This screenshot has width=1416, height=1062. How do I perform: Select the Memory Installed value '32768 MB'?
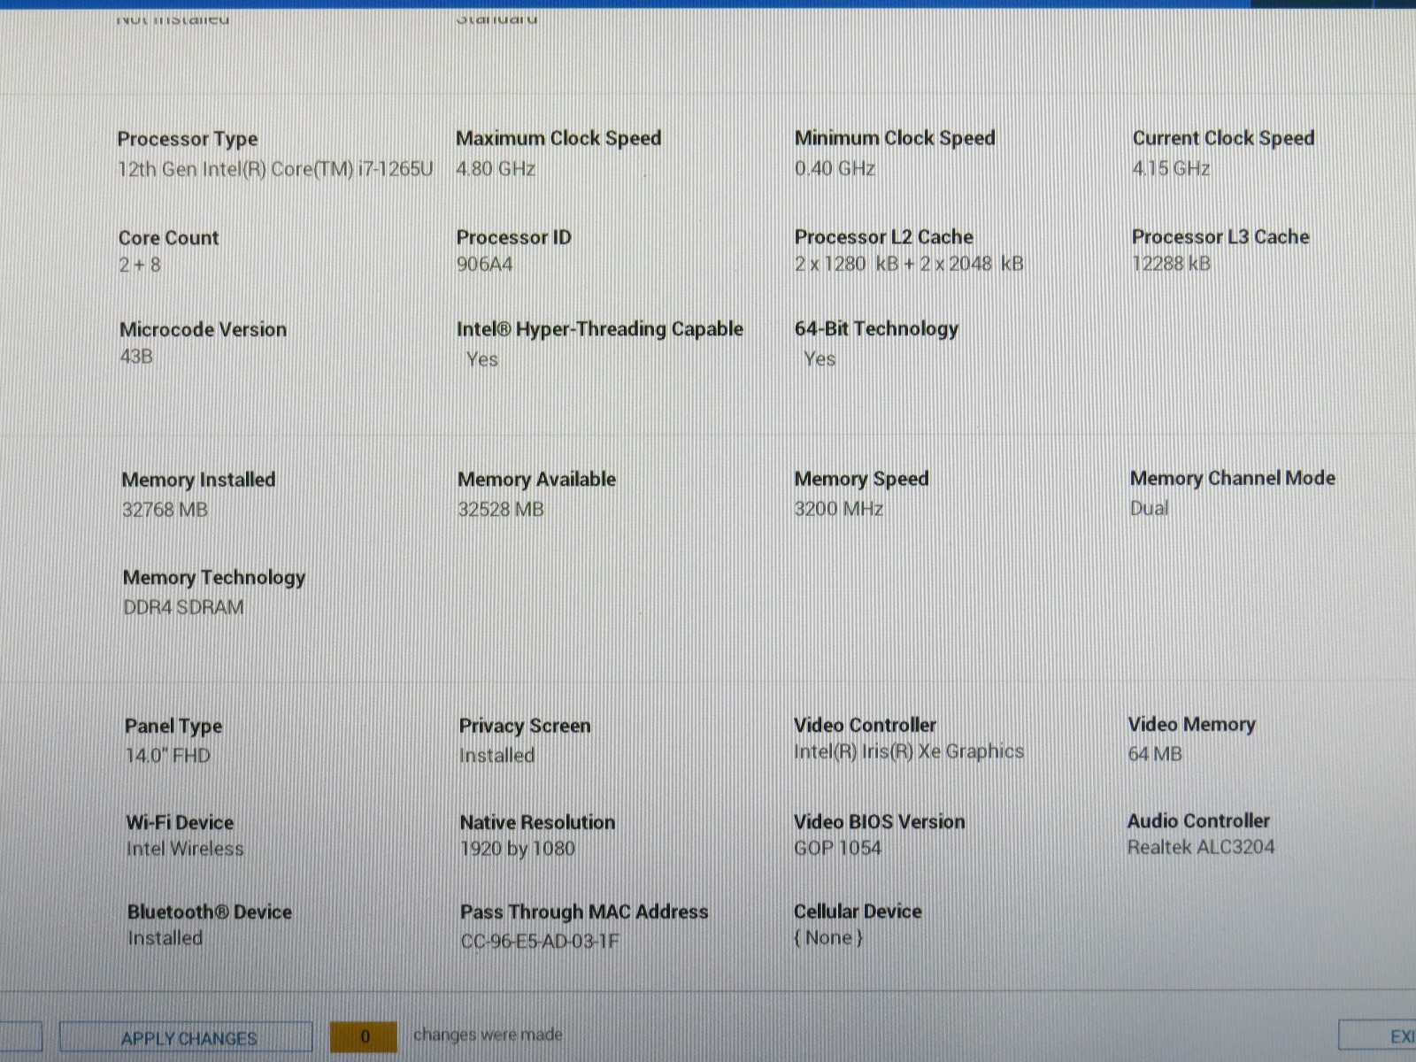pyautogui.click(x=165, y=510)
